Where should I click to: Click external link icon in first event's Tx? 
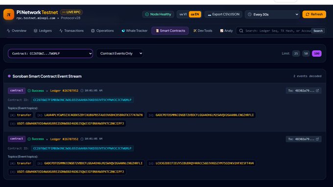click(317, 91)
